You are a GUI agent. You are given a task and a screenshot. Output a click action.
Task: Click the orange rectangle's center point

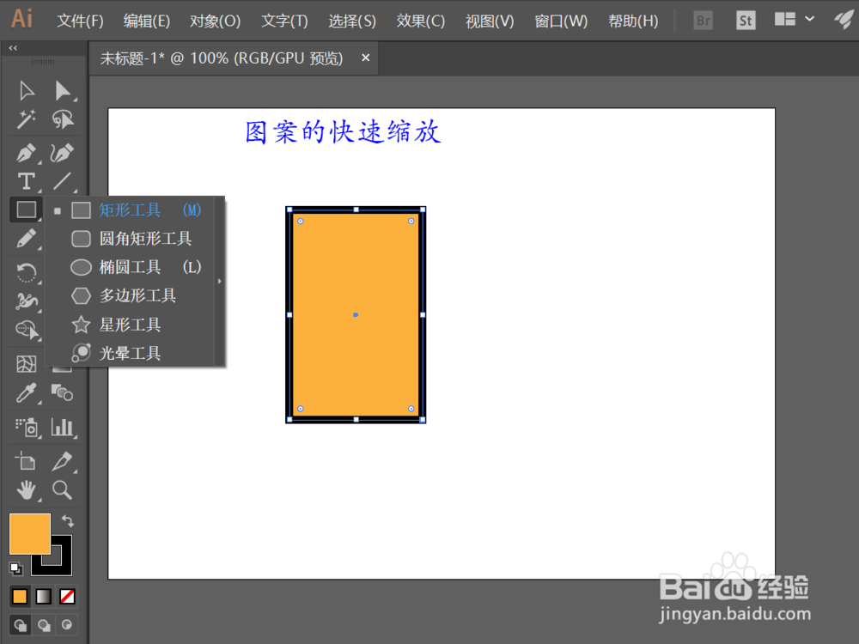(356, 315)
